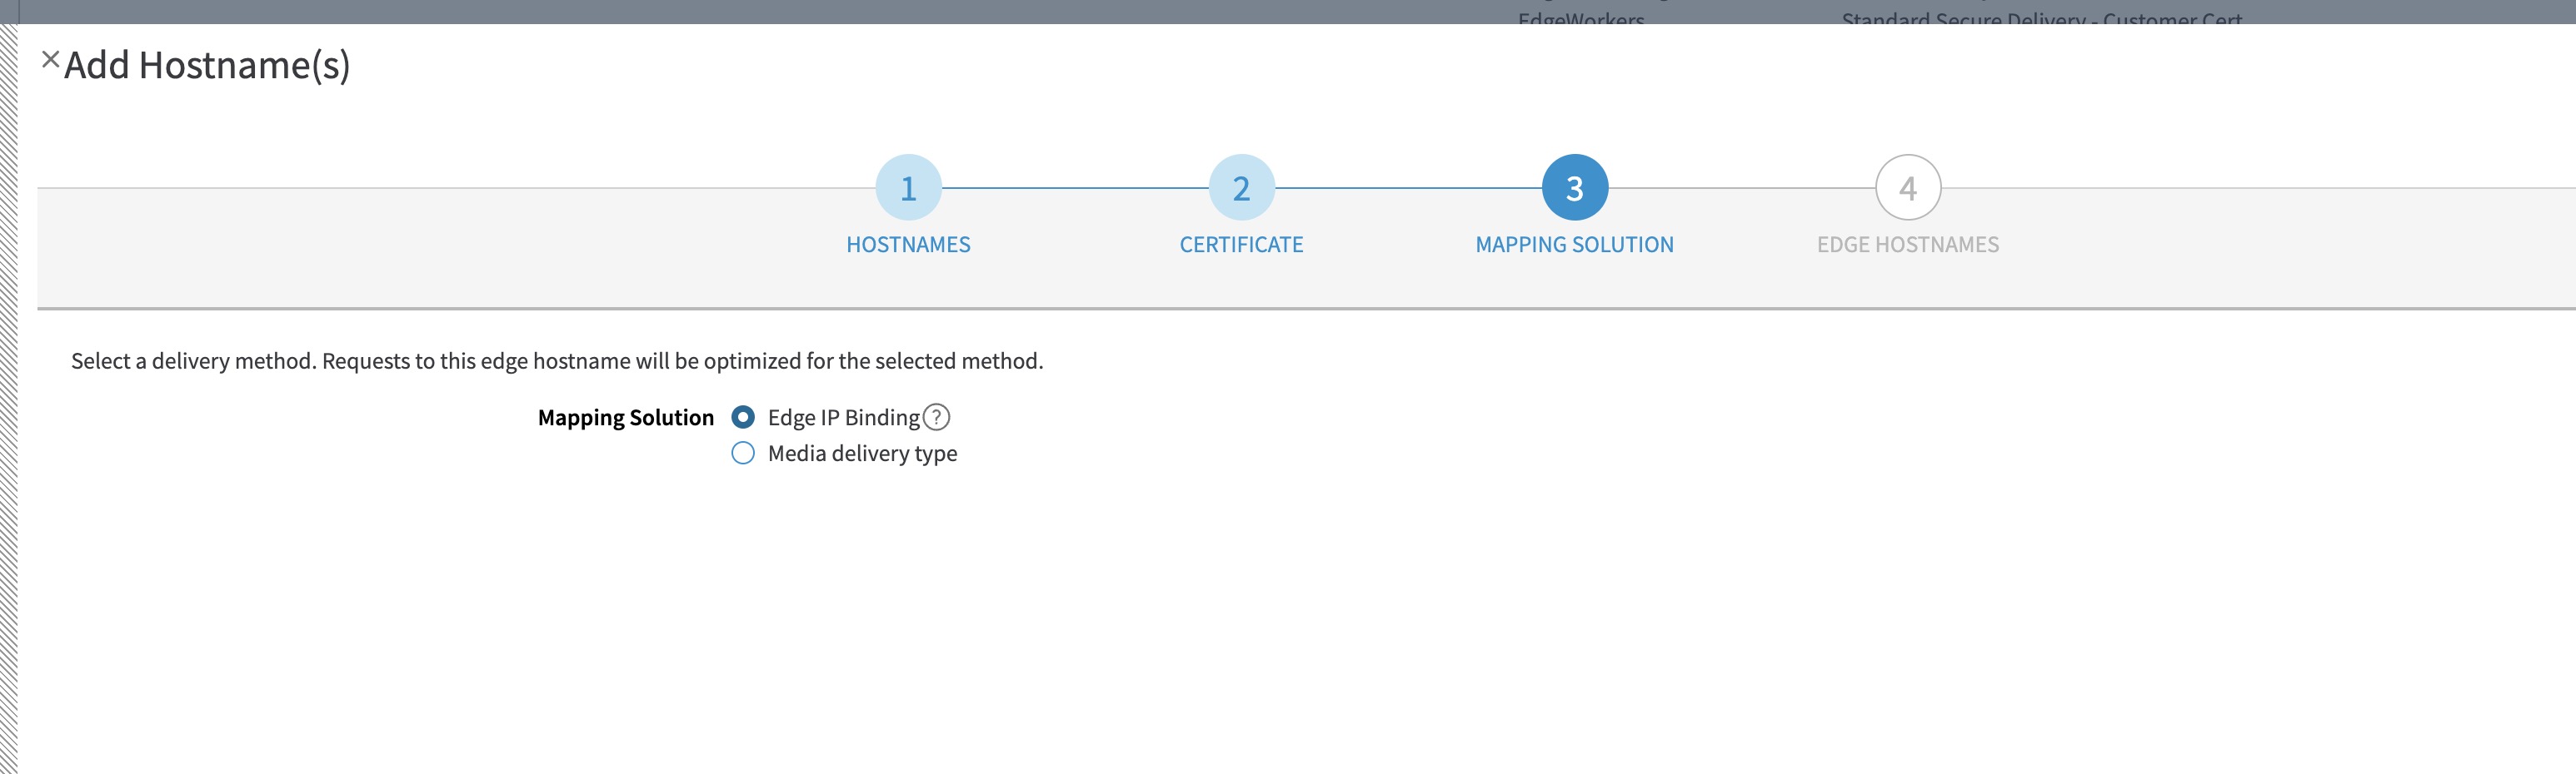Click the Mapping Solution field label
The image size is (2576, 774).
click(x=626, y=418)
